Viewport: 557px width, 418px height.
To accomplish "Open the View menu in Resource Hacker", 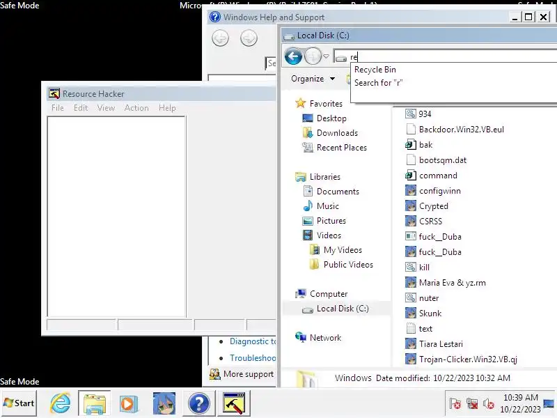I will [x=106, y=108].
